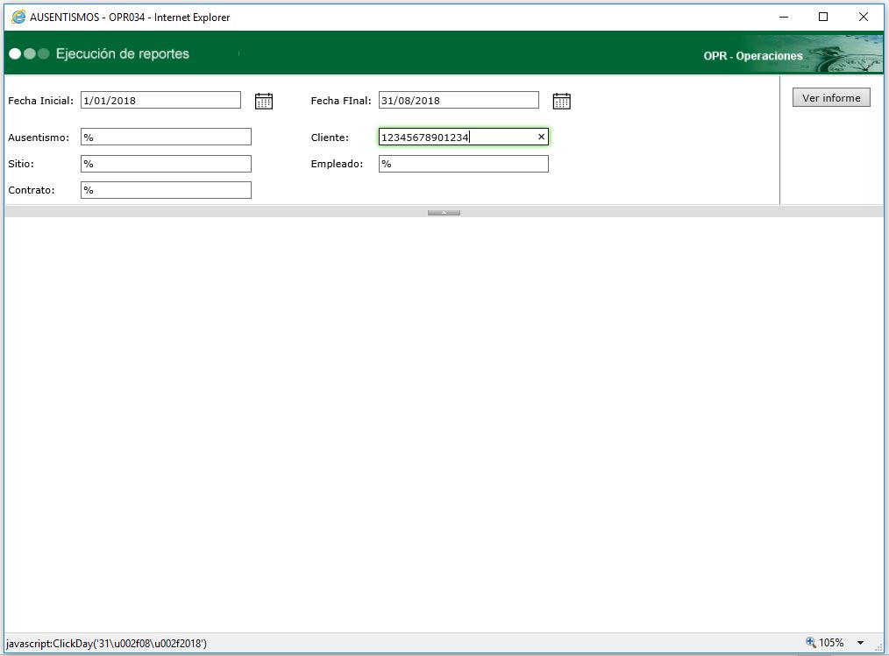889x656 pixels.
Task: Click the 'Contrato:' label
Action: 32,190
